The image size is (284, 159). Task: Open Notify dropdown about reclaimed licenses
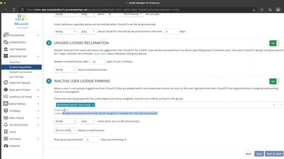click(x=66, y=70)
